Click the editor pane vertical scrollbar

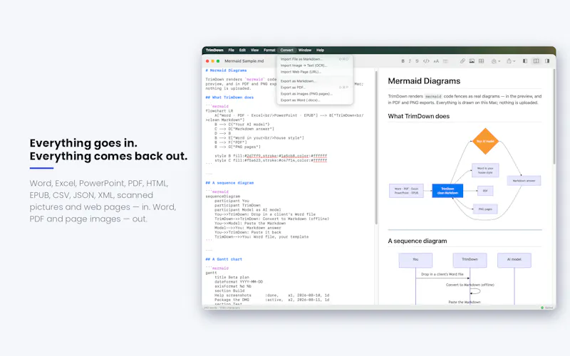pyautogui.click(x=376, y=147)
